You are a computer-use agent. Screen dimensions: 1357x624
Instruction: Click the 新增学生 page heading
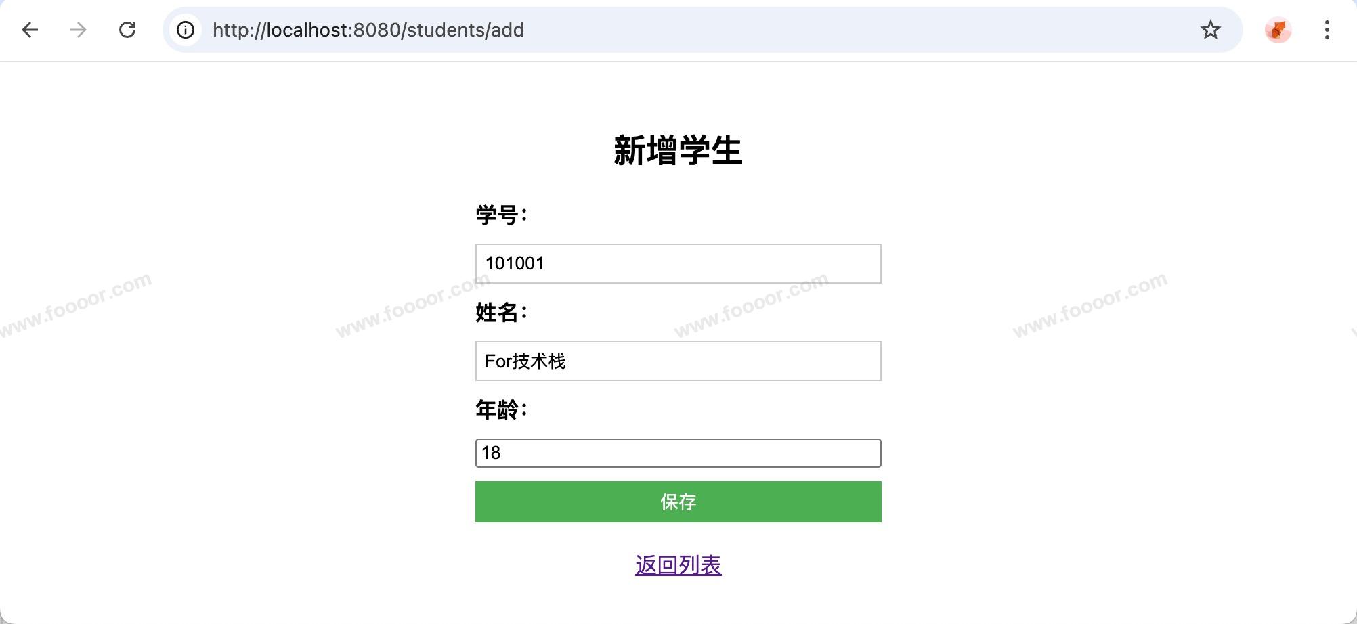click(x=678, y=150)
